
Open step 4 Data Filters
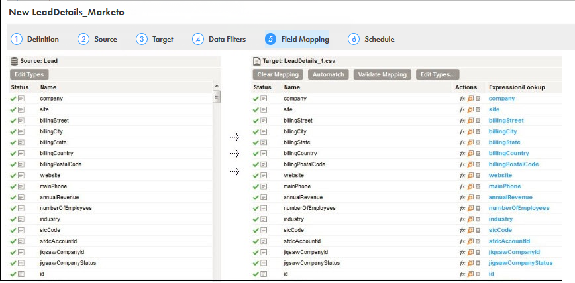point(219,39)
